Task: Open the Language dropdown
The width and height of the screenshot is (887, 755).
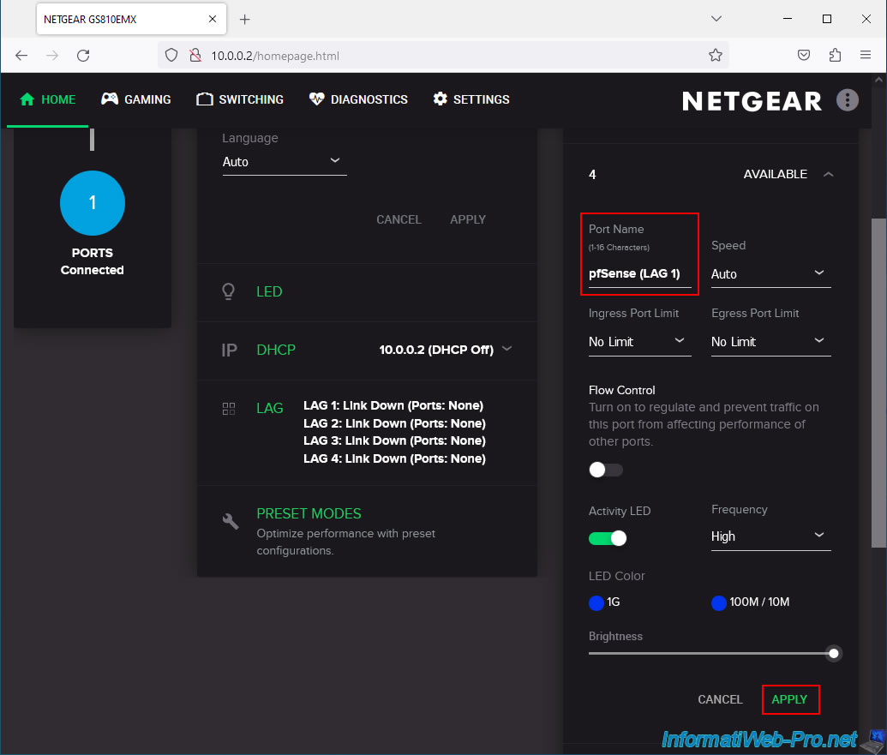Action: [x=285, y=162]
